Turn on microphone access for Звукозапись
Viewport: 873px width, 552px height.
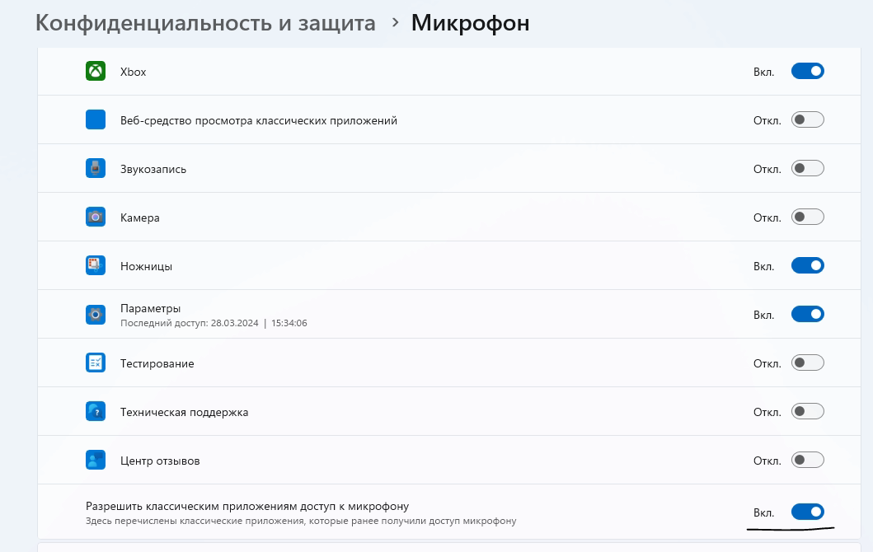(807, 169)
